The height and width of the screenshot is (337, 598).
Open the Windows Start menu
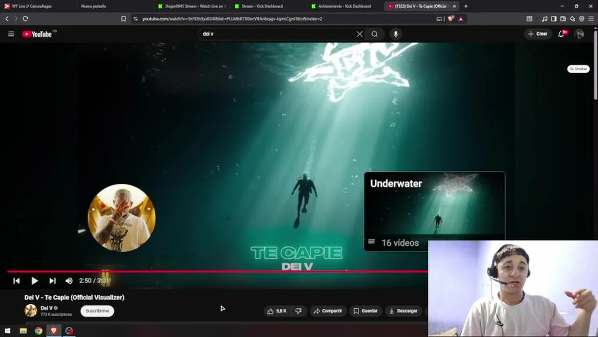7,331
